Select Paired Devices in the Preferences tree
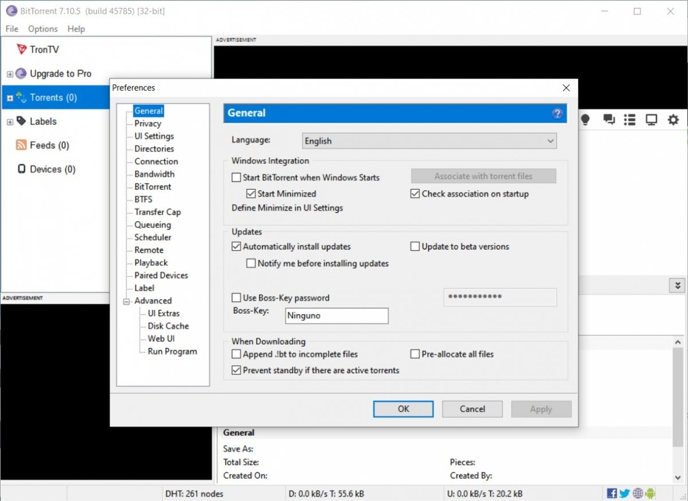The height and width of the screenshot is (501, 688). point(162,275)
